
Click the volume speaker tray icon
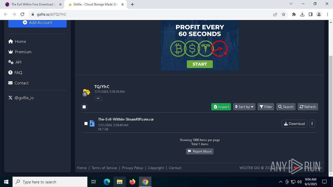(299, 182)
